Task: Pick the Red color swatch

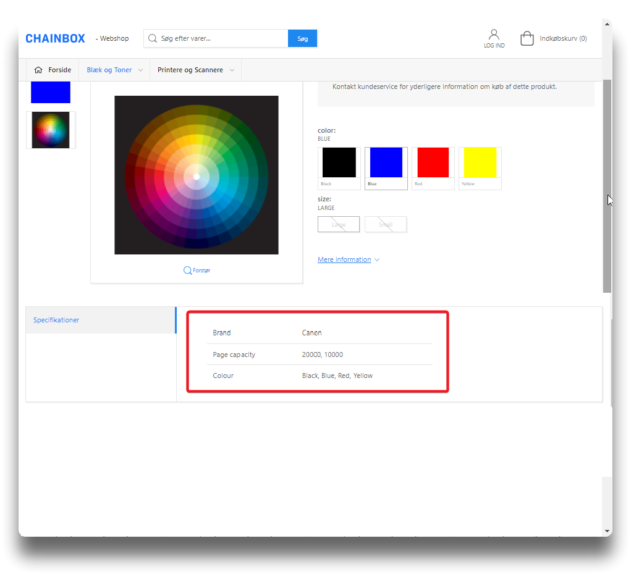Action: click(x=433, y=163)
